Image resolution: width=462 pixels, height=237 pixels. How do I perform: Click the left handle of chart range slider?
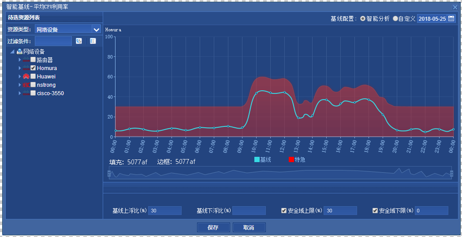[109, 174]
